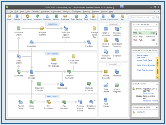Click Home in the icon toolbar
The width and height of the screenshot is (166, 125).
point(9,17)
